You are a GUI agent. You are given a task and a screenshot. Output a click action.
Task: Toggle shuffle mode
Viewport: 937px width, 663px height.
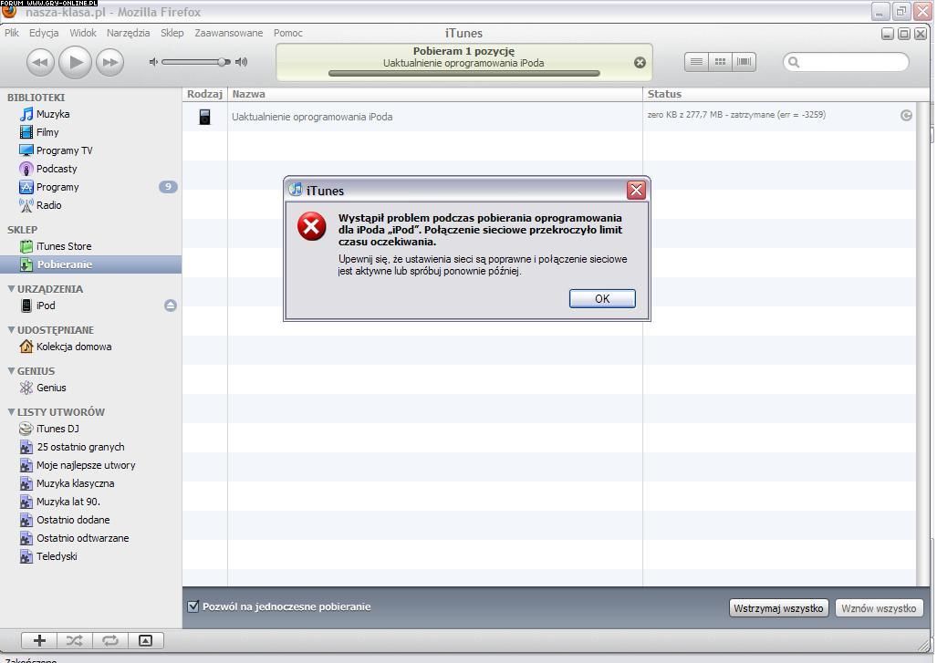coord(74,640)
